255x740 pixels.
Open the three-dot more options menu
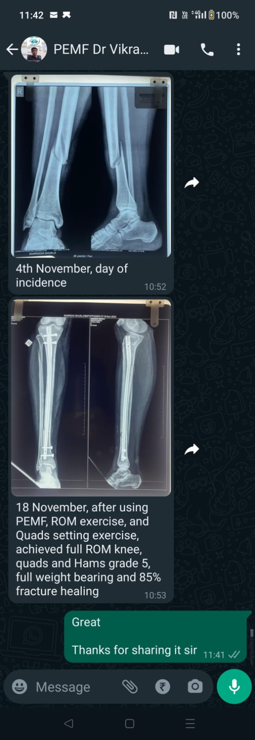click(x=238, y=49)
